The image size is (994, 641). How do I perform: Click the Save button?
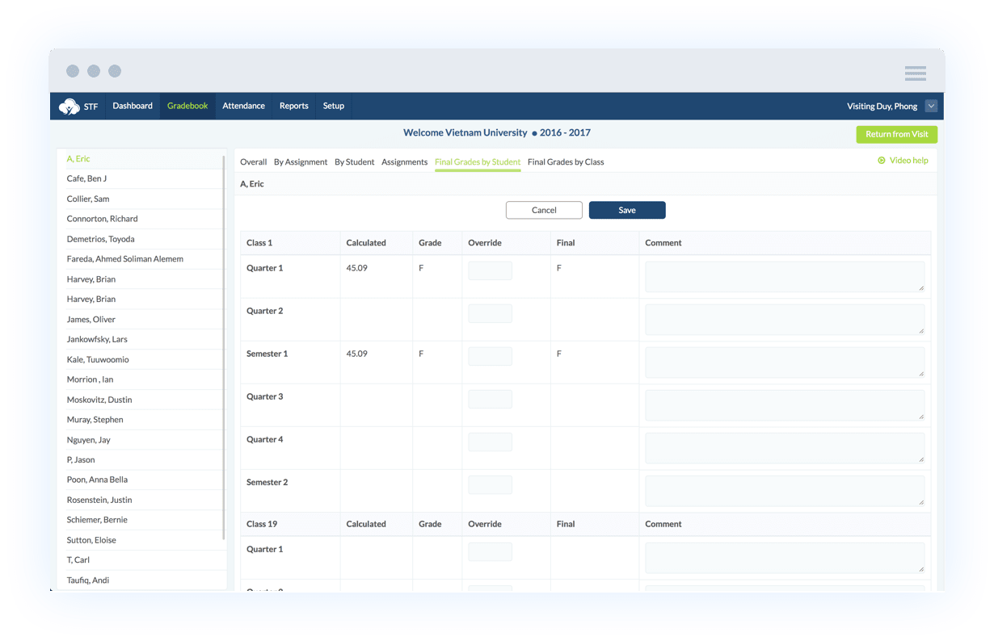click(x=627, y=210)
